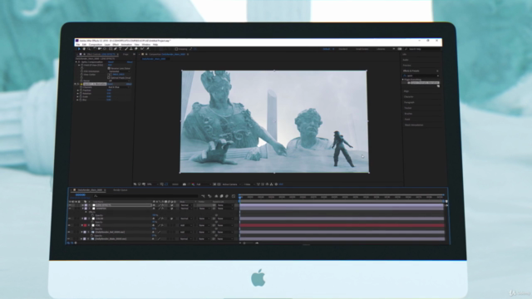The width and height of the screenshot is (532, 299).
Task: Toggle Optimal Pixels checkbox
Action: click(x=109, y=77)
